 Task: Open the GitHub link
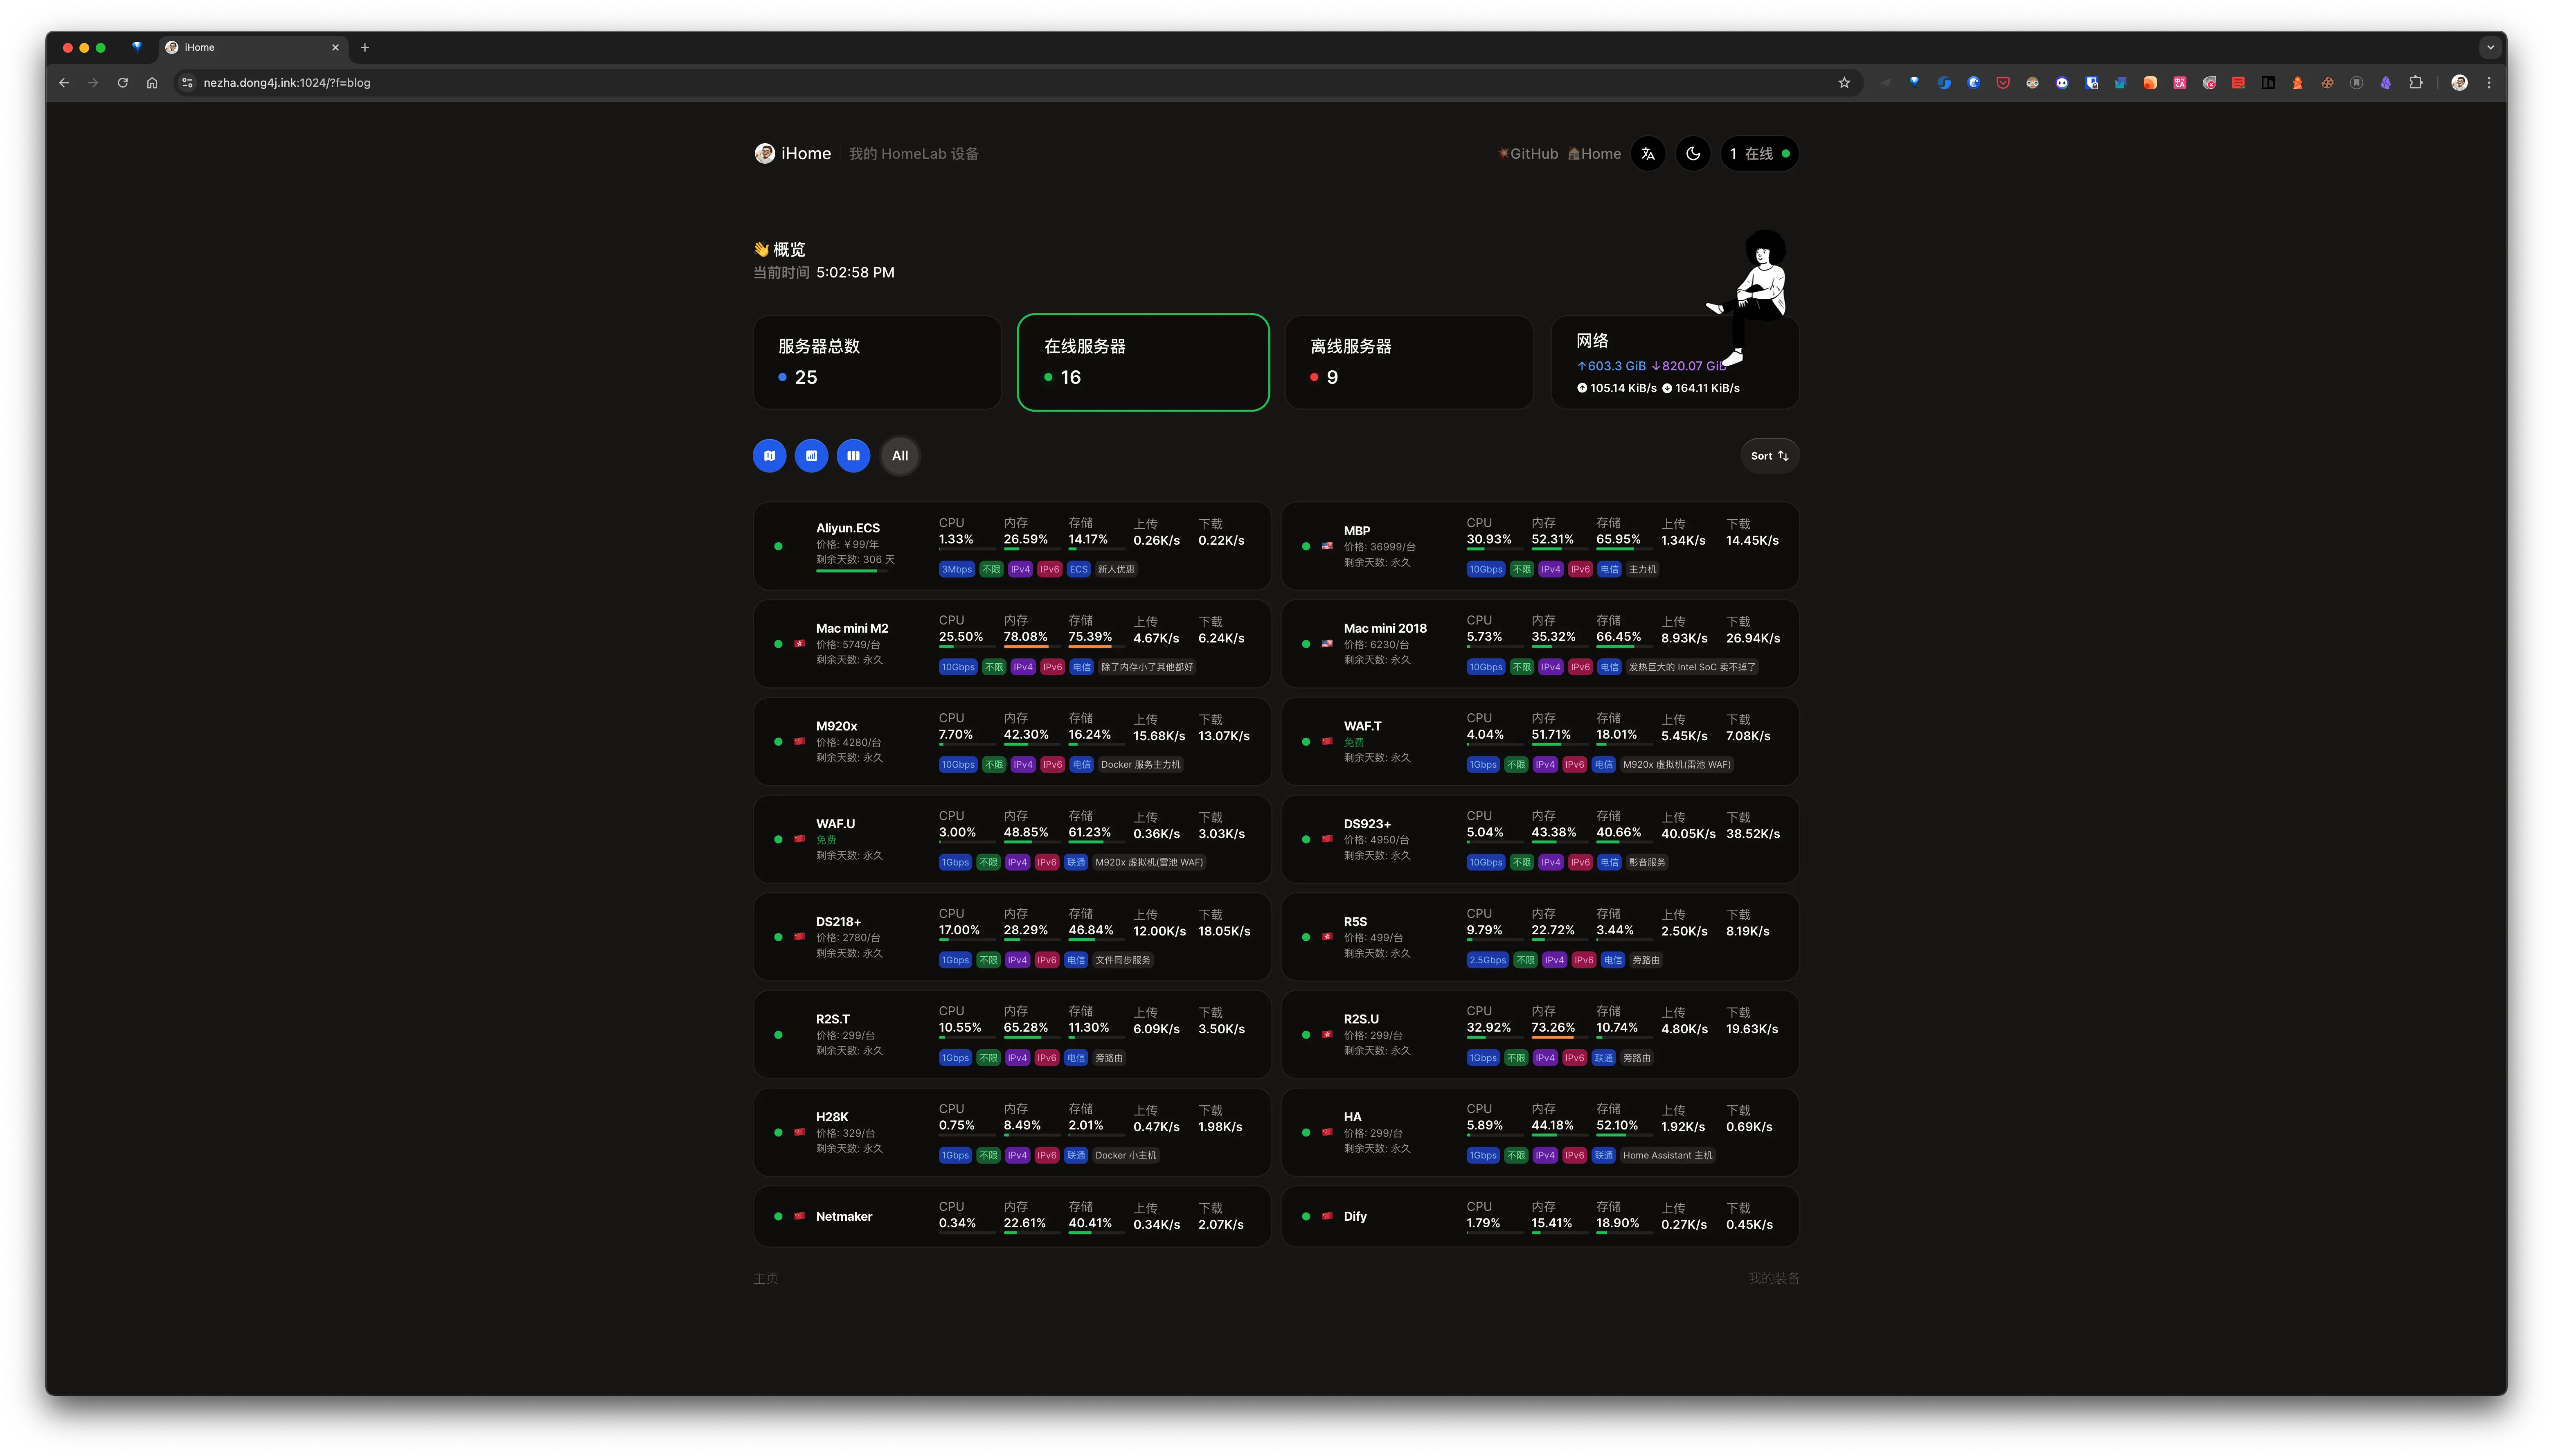1529,154
